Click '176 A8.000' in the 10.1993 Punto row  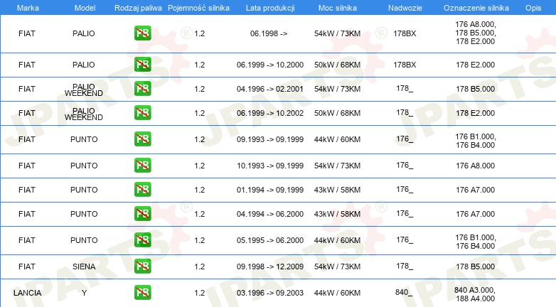(476, 166)
